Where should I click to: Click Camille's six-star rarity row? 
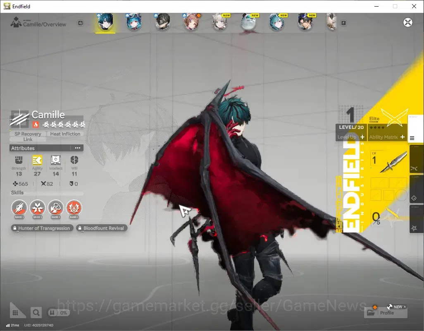[x=64, y=125]
